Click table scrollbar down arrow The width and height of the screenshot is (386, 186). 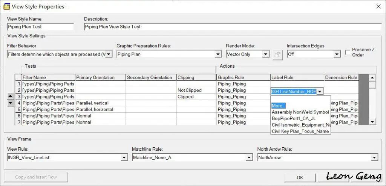pyautogui.click(x=372, y=122)
